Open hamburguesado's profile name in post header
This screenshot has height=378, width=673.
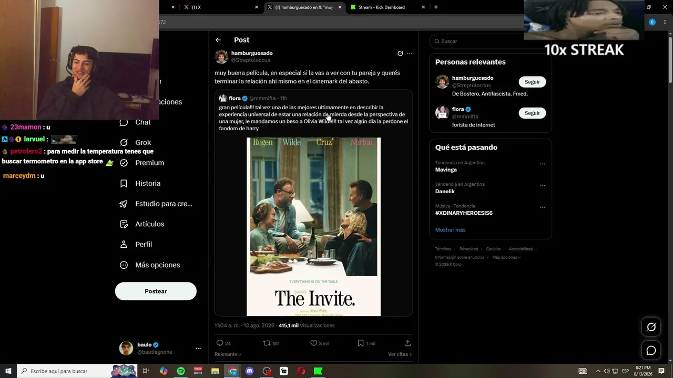point(252,53)
